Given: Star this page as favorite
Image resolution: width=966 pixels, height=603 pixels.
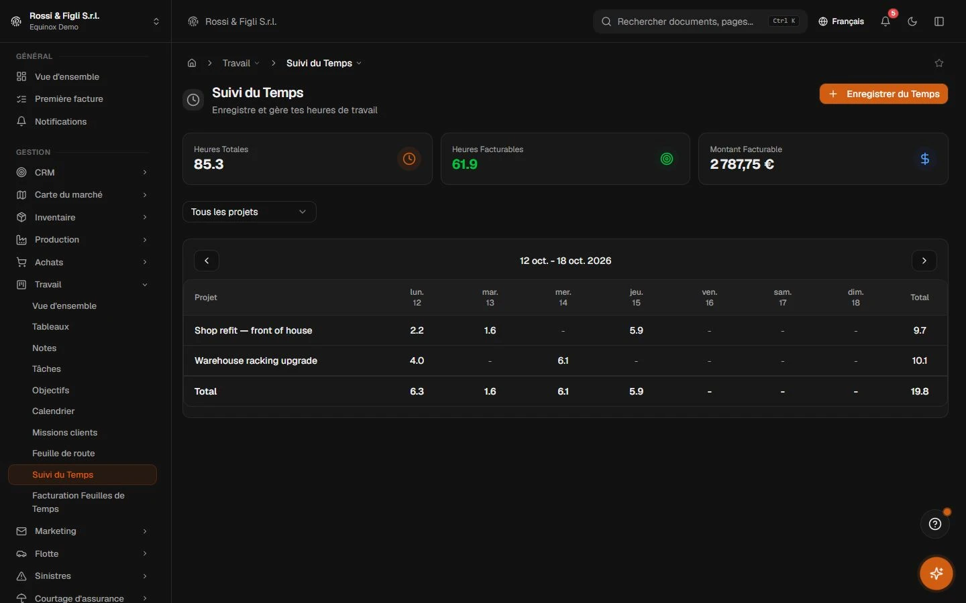Looking at the screenshot, I should pos(939,63).
